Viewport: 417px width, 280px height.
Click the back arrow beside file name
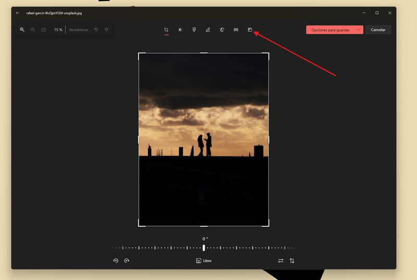(18, 13)
